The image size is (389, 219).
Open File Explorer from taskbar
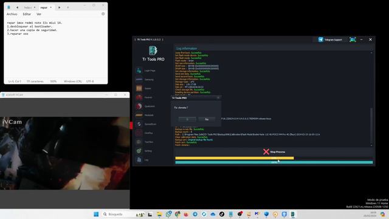(159, 214)
